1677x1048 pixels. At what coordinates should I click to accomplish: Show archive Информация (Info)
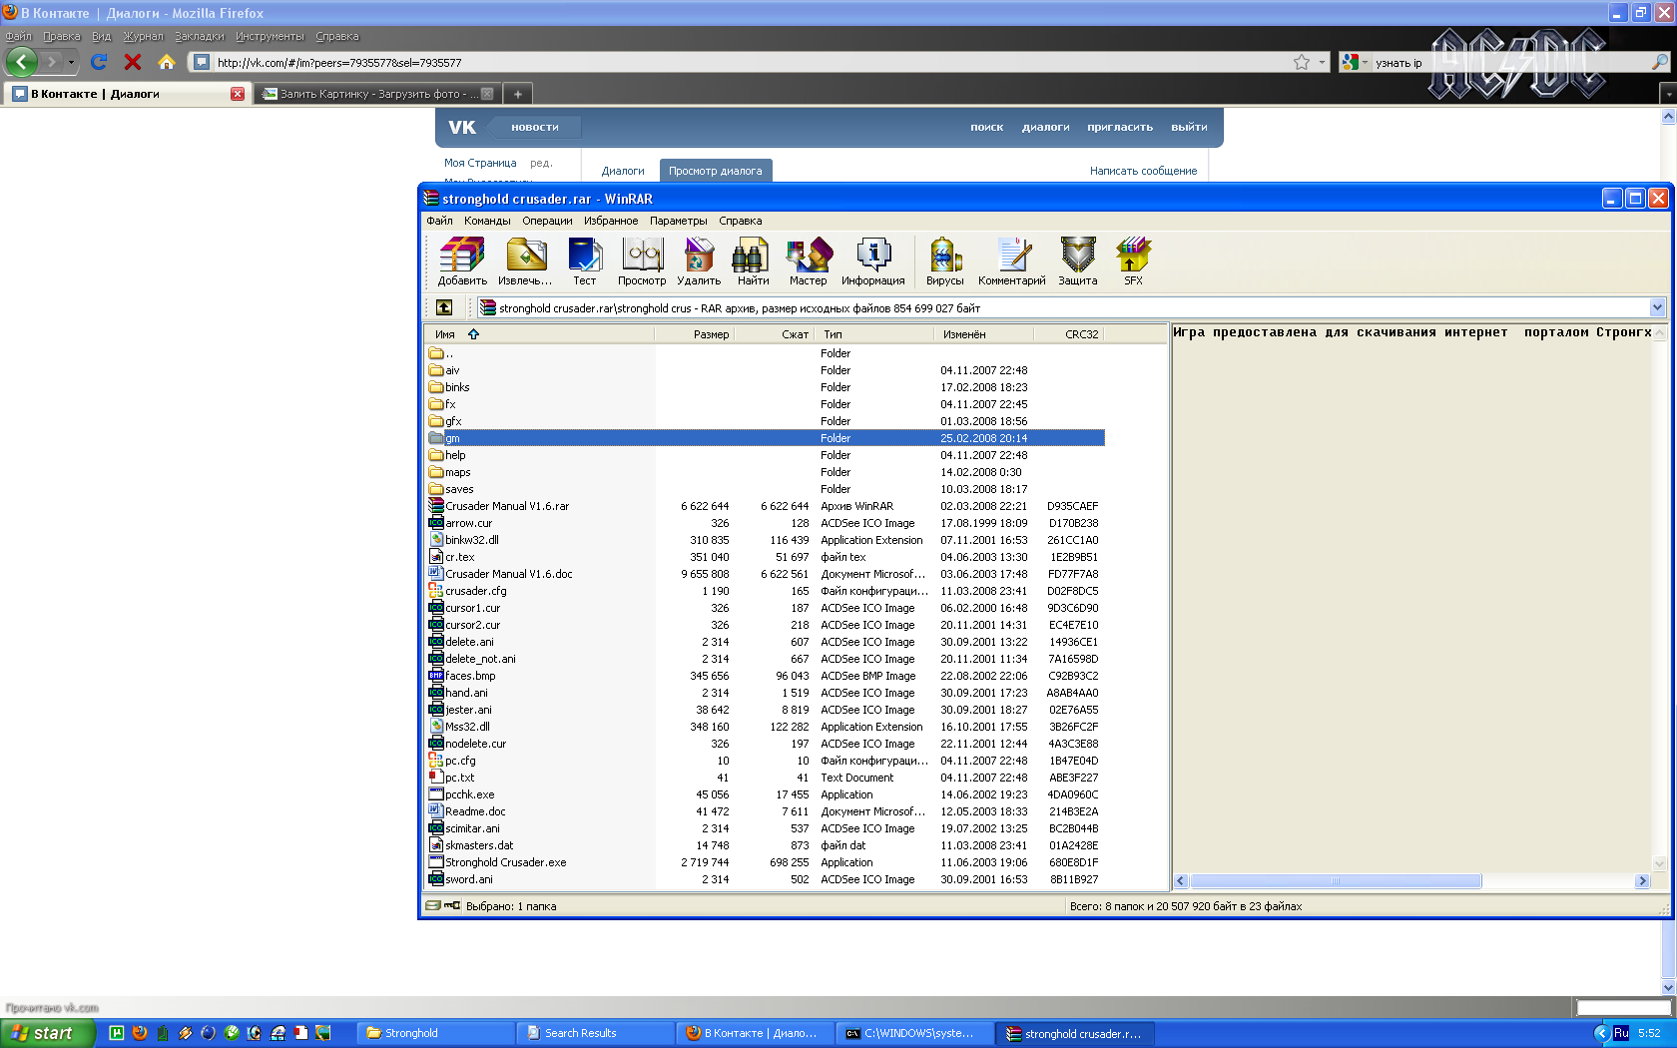click(873, 262)
